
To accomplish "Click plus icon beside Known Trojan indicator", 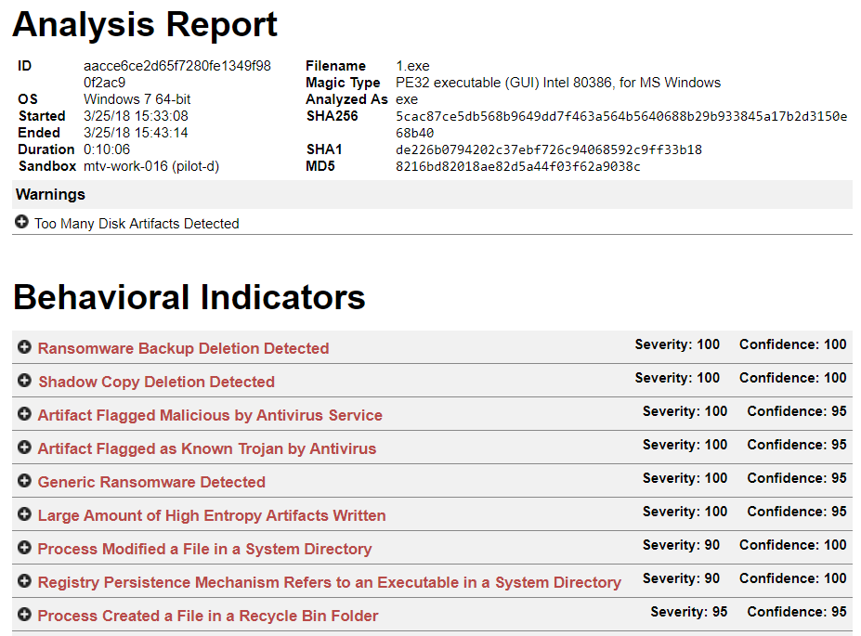I will 24,448.
